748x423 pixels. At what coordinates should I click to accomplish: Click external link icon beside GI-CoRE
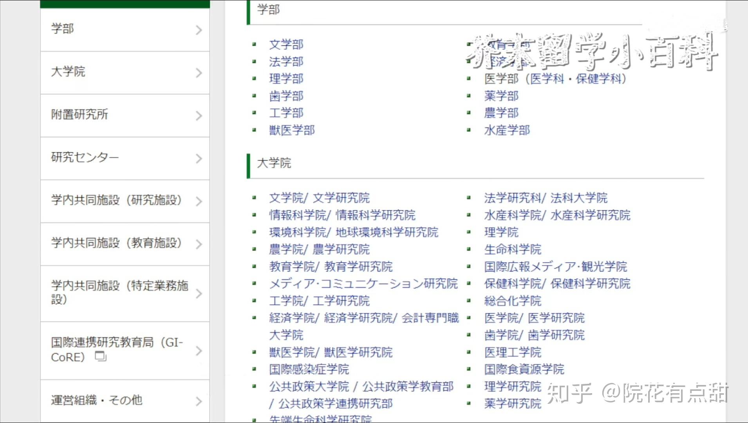point(101,356)
